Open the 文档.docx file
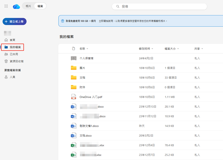Screen dimensions: 223x160 pyautogui.click(x=86, y=136)
